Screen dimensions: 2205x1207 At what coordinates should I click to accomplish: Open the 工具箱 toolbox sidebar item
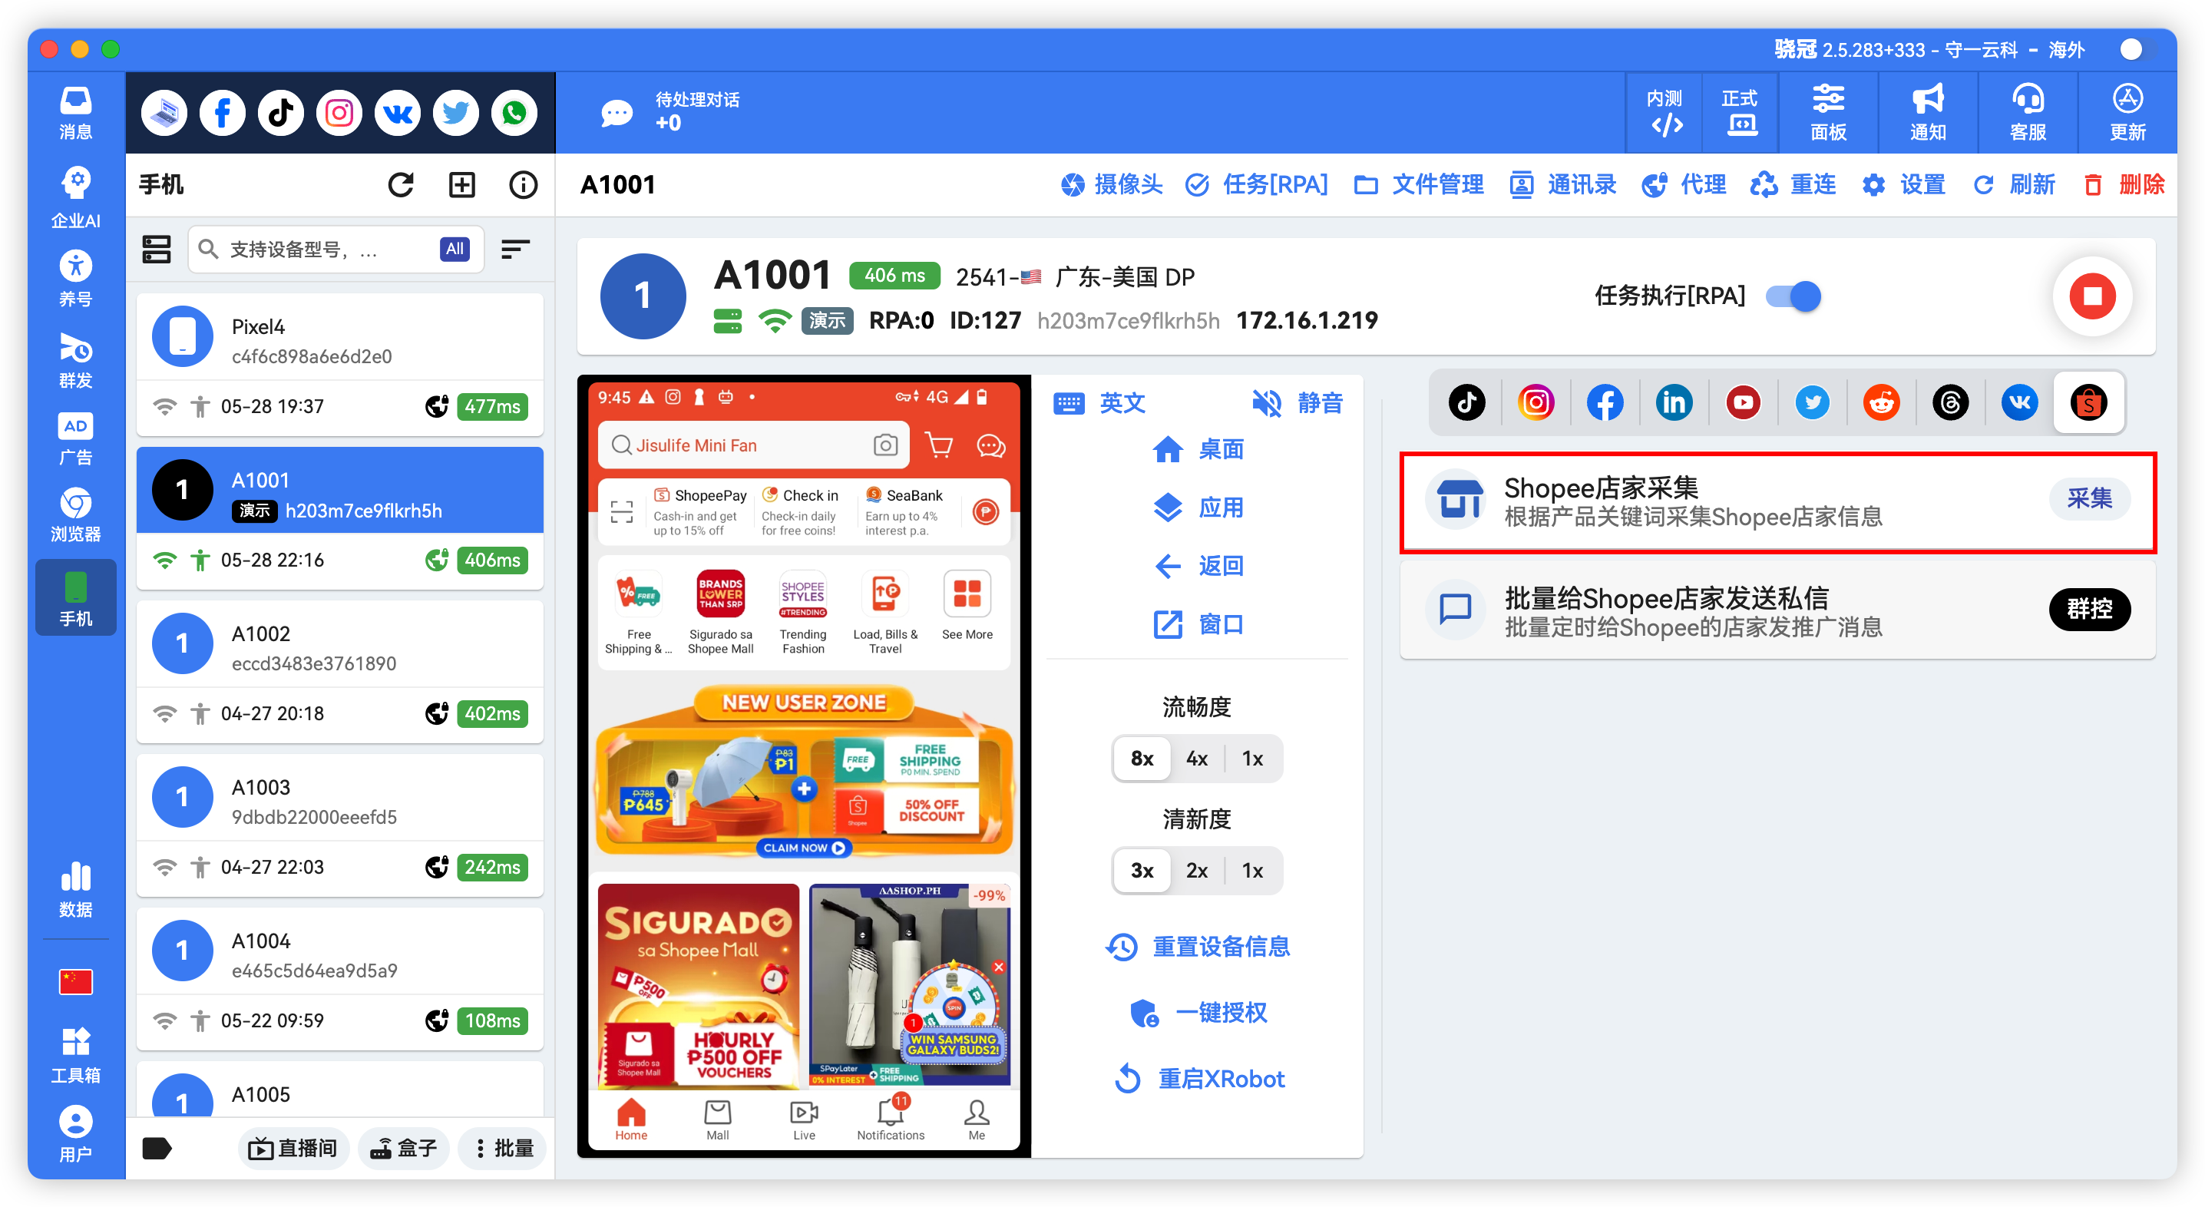(75, 1055)
